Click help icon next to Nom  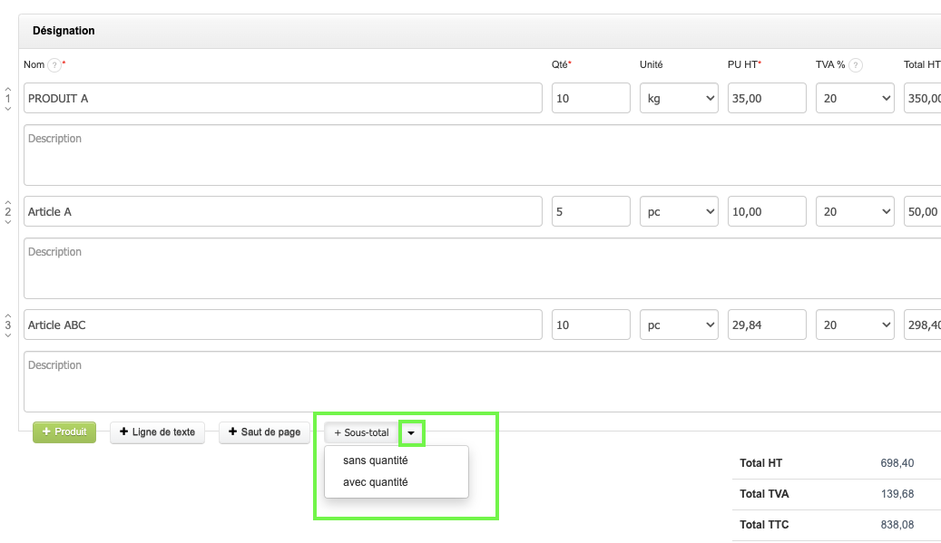pyautogui.click(x=54, y=65)
